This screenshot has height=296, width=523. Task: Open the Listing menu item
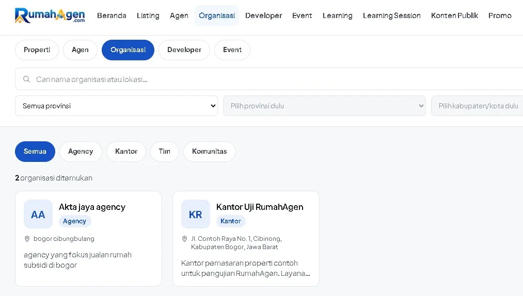pyautogui.click(x=148, y=15)
